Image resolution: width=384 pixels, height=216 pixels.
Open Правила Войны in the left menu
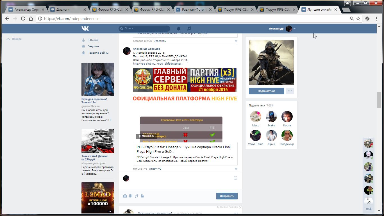tap(98, 53)
